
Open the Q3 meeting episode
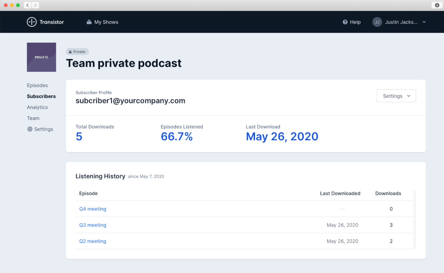[93, 225]
